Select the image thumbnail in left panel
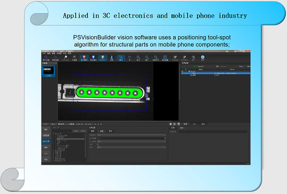 pos(48,71)
